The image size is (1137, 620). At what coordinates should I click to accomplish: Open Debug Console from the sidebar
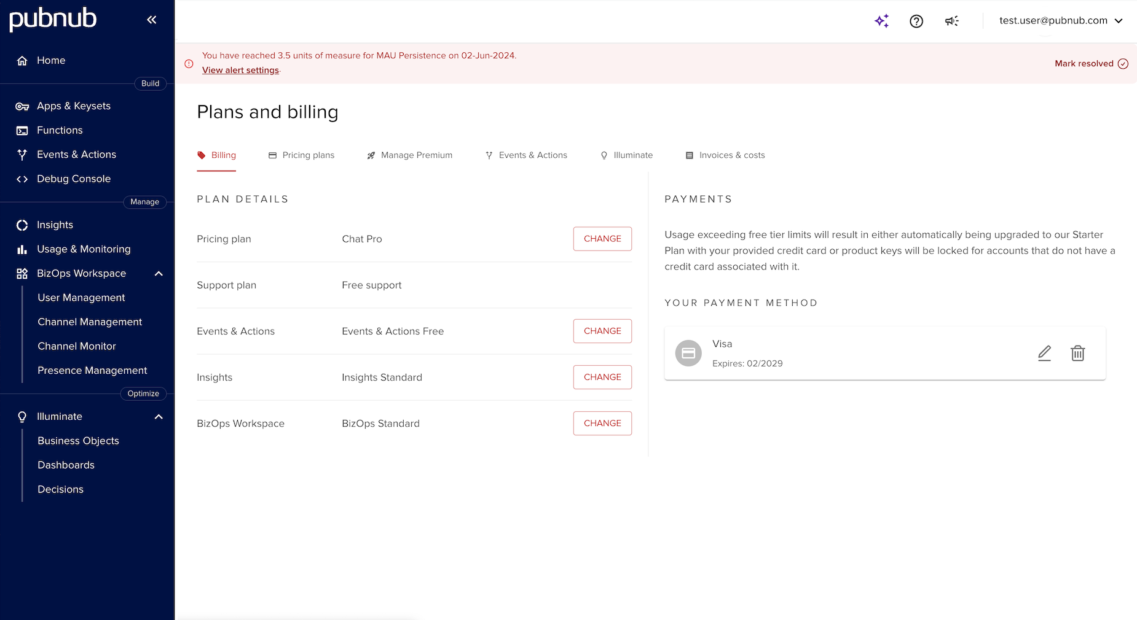coord(73,179)
